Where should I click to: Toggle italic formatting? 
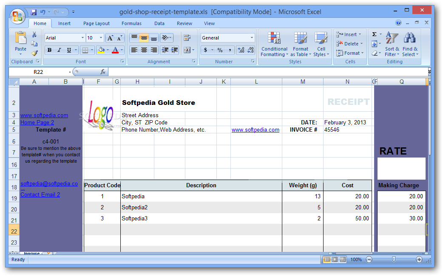coord(59,50)
